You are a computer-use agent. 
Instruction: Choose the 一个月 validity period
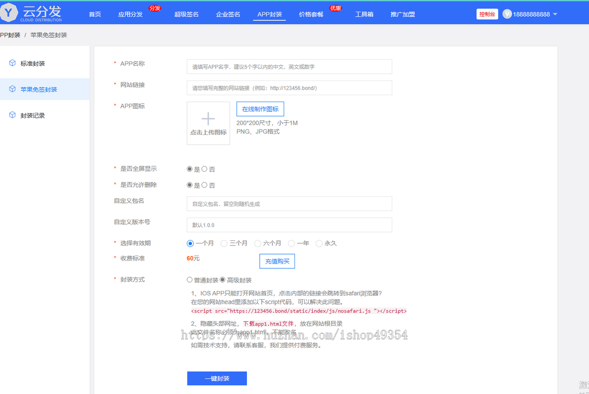(190, 243)
